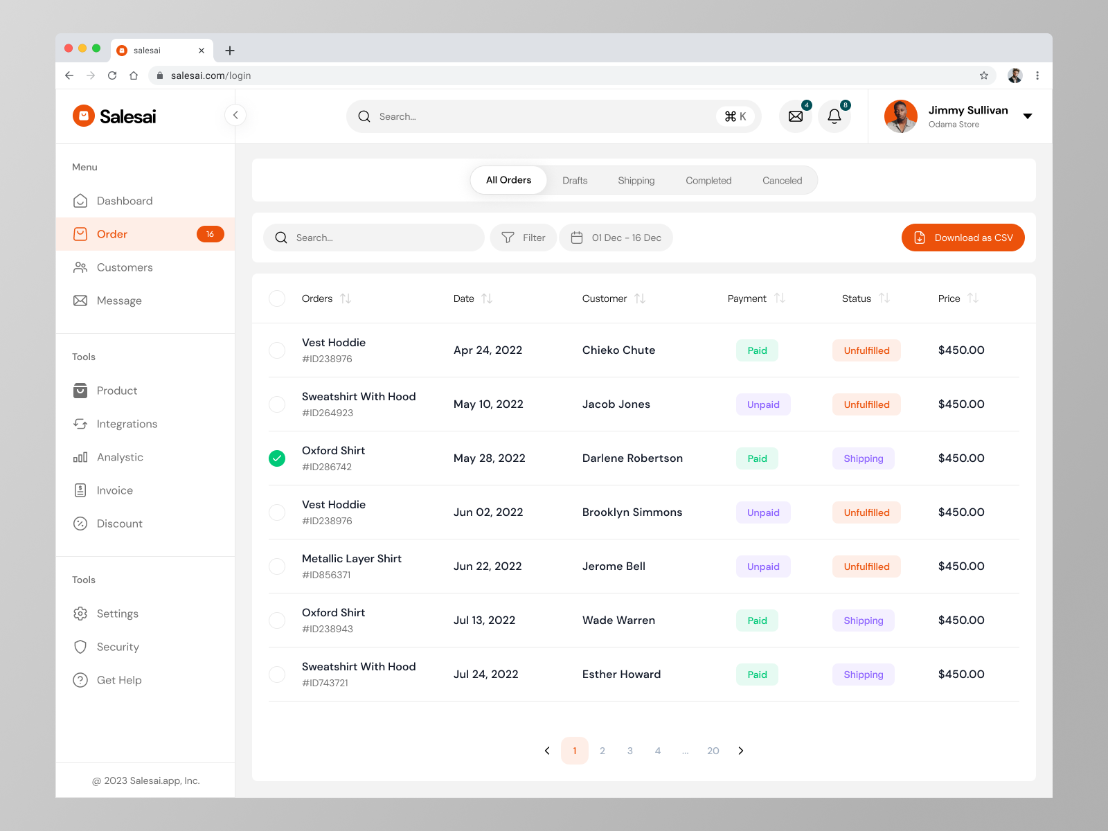The height and width of the screenshot is (831, 1108).
Task: Open the mail envelope icon with badge
Action: pos(795,116)
